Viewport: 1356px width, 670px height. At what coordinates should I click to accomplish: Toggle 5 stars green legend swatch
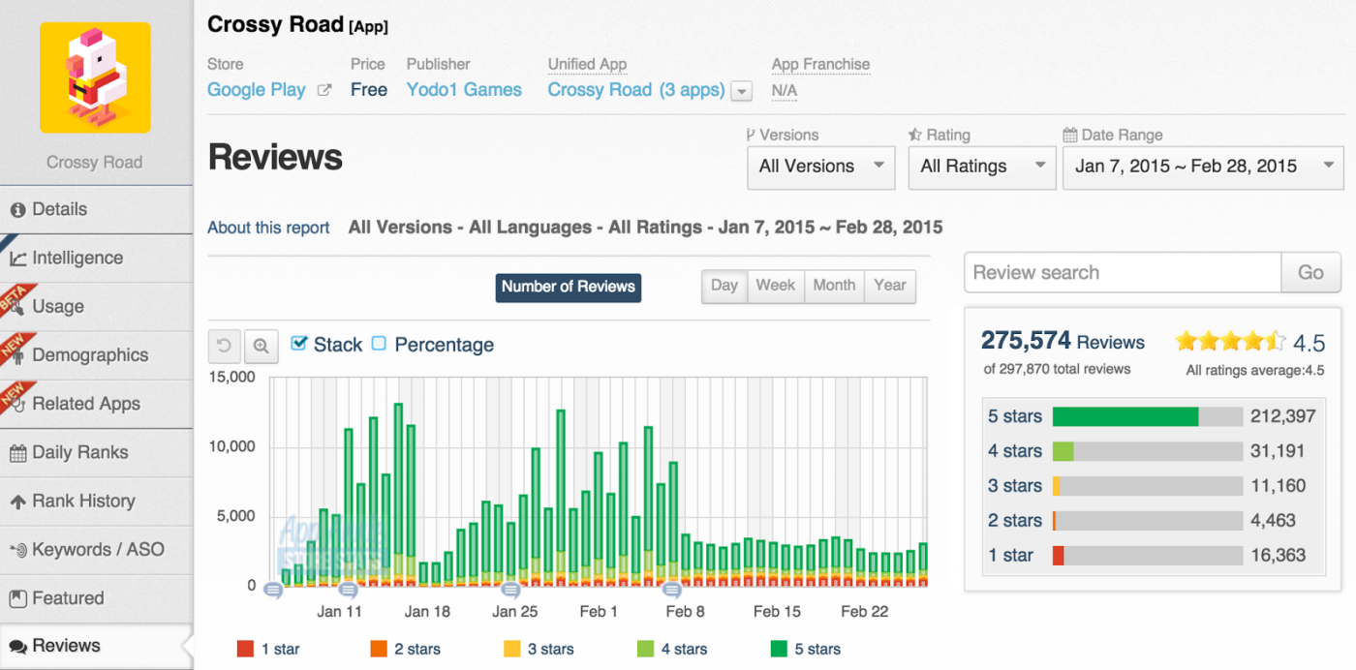pyautogui.click(x=779, y=650)
